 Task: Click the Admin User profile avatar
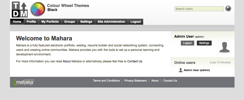point(224,47)
